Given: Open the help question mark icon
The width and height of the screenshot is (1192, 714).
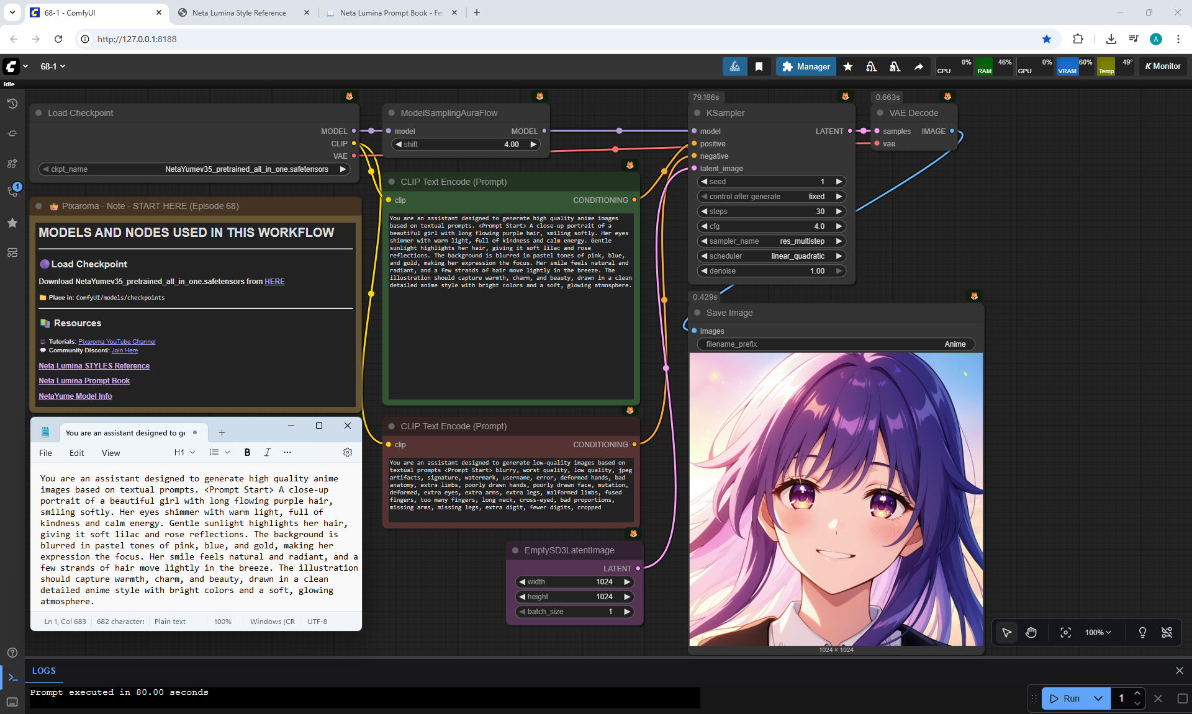Looking at the screenshot, I should click(12, 652).
